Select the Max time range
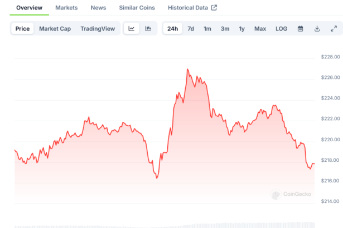 coord(260,28)
